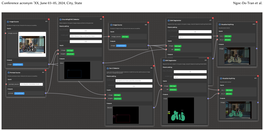This screenshot has height=131, width=264.
Task: Click the prompt_source text input
Action: (x=31, y=84)
